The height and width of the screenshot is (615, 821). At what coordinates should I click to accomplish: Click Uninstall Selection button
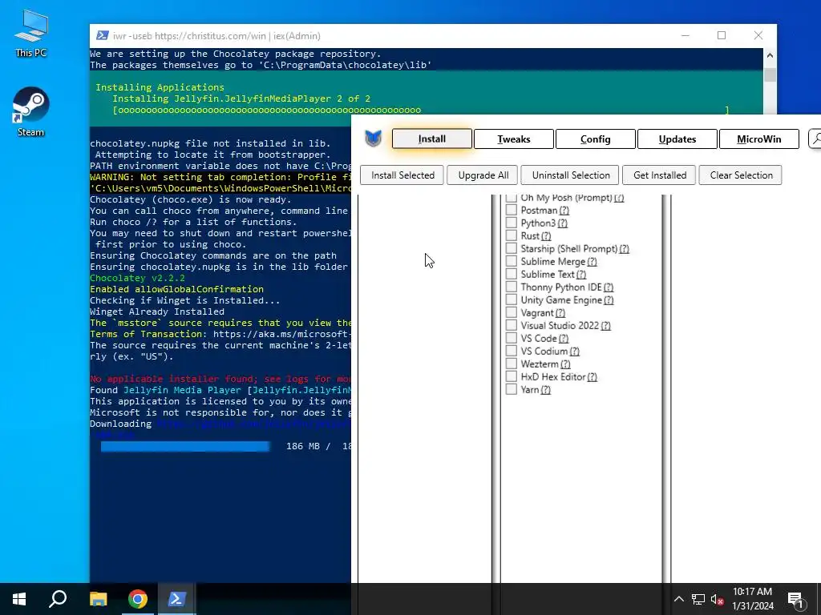[571, 175]
